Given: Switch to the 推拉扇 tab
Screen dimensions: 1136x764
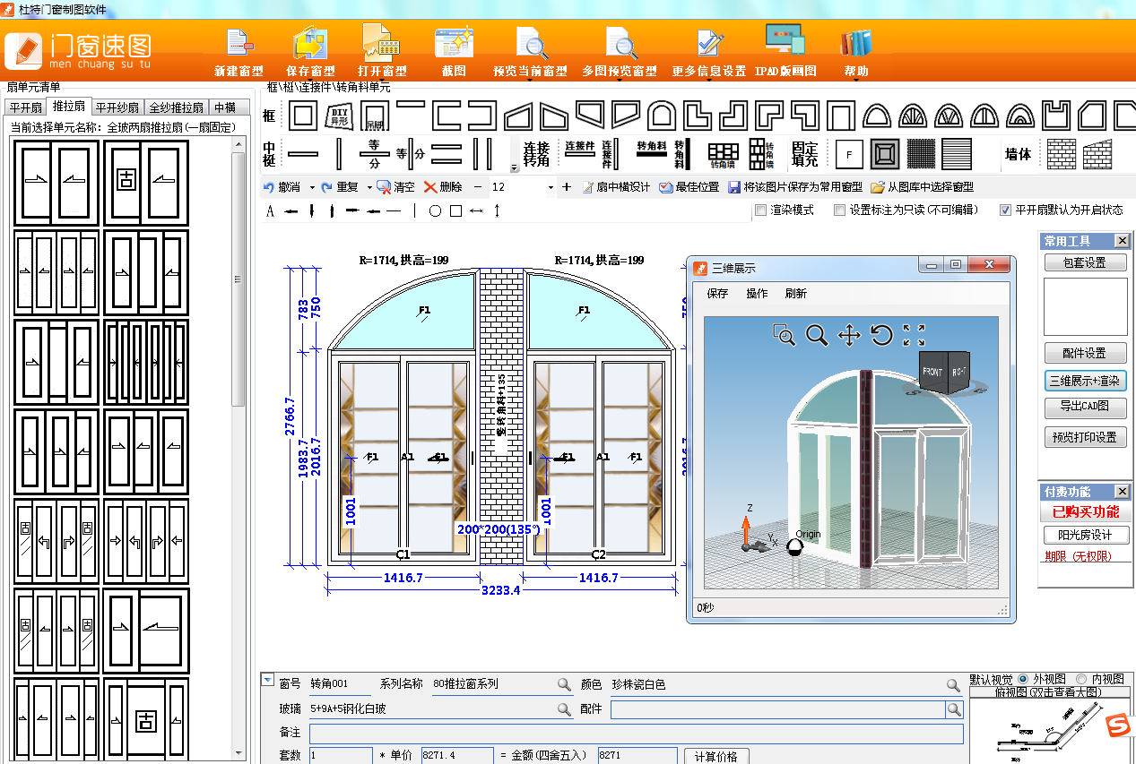Looking at the screenshot, I should [x=69, y=107].
